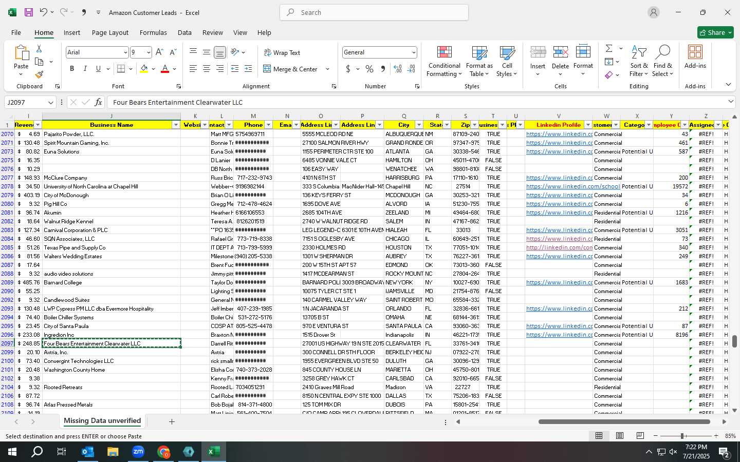Viewport: 740px width, 462px height.
Task: Activate the Format Painter brush
Action: pyautogui.click(x=39, y=75)
